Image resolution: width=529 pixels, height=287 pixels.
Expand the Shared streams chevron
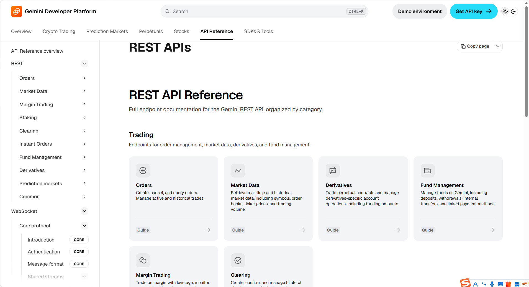coord(84,276)
